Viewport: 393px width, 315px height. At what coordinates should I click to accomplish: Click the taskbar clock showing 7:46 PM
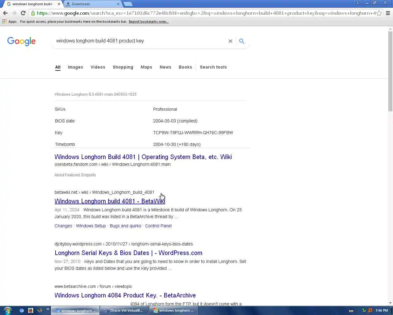click(x=382, y=310)
